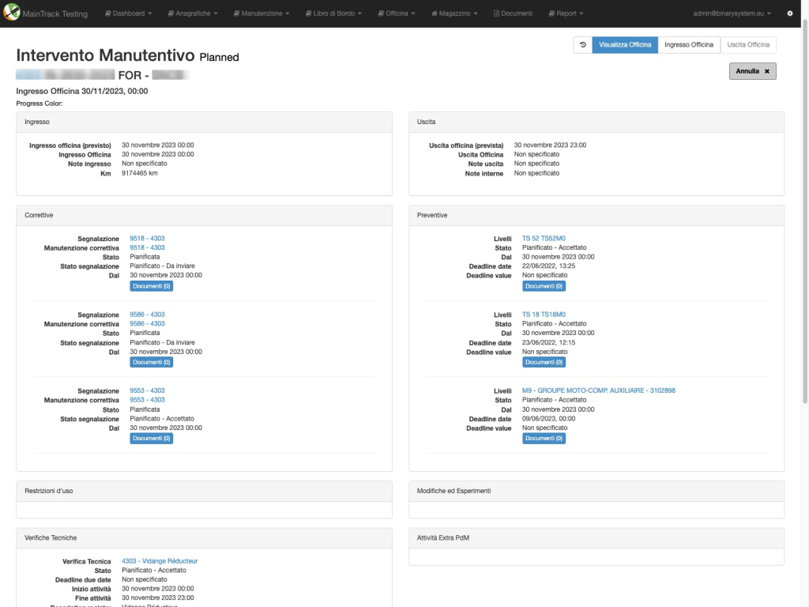The width and height of the screenshot is (809, 607).
Task: Select the Uscita Officina tab
Action: coord(748,45)
